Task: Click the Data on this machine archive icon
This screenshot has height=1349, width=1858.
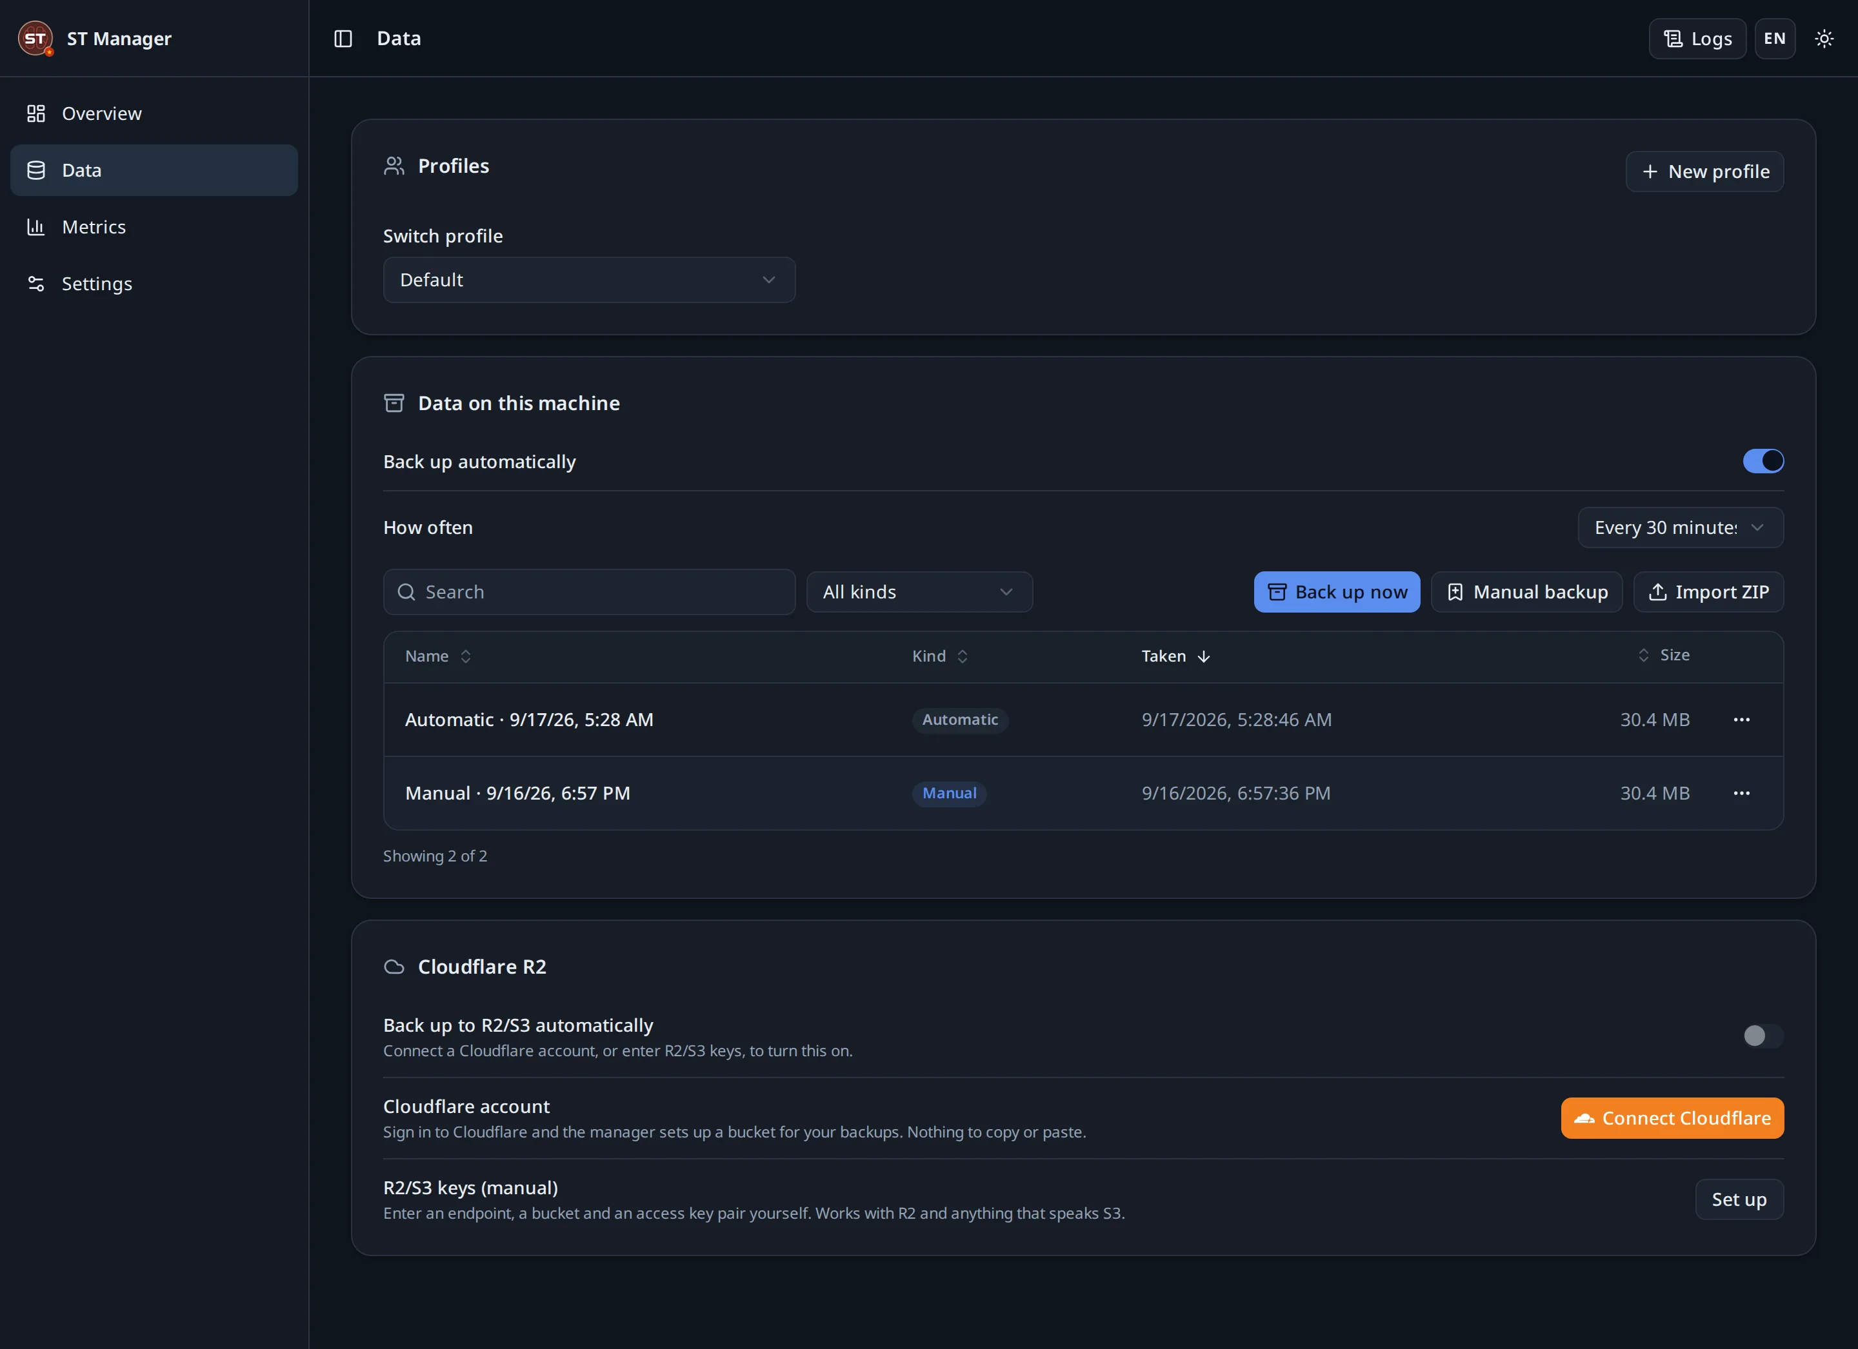Action: coord(394,403)
